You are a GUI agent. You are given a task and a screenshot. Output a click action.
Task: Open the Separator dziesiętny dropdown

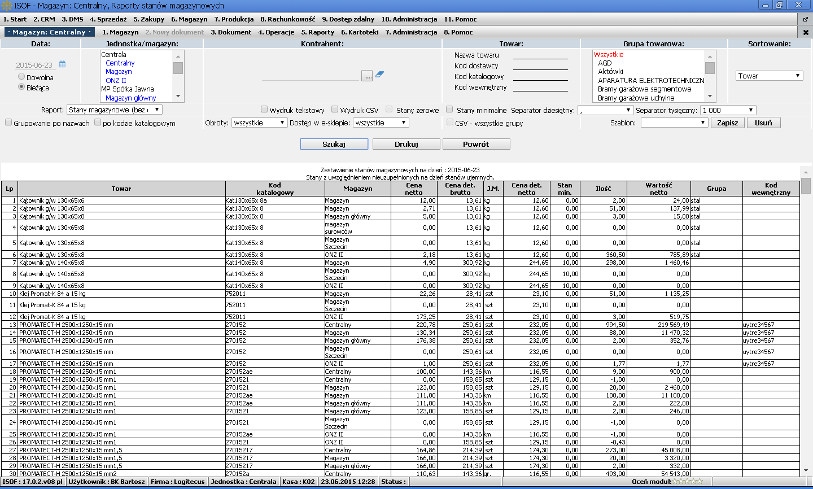[605, 110]
